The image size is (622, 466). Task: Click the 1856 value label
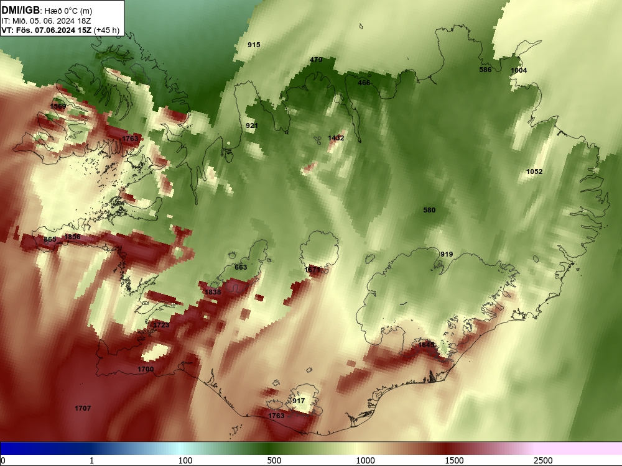pyautogui.click(x=73, y=237)
